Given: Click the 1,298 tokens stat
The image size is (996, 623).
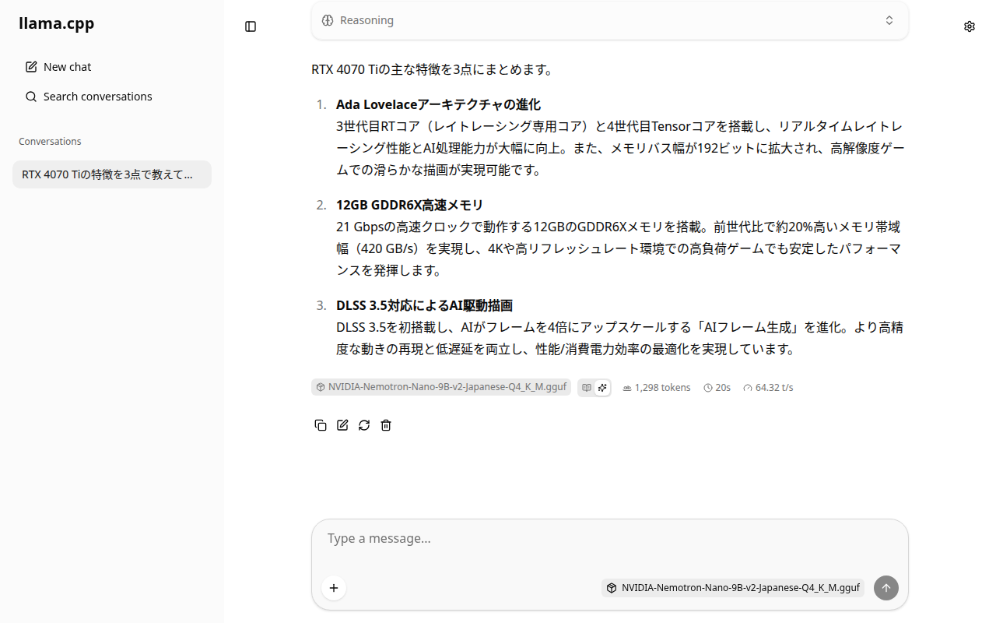Looking at the screenshot, I should click(657, 387).
